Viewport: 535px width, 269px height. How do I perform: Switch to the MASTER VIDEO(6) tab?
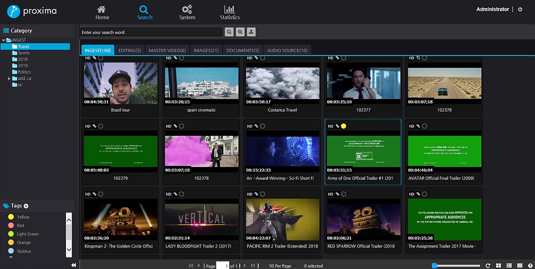tap(167, 50)
